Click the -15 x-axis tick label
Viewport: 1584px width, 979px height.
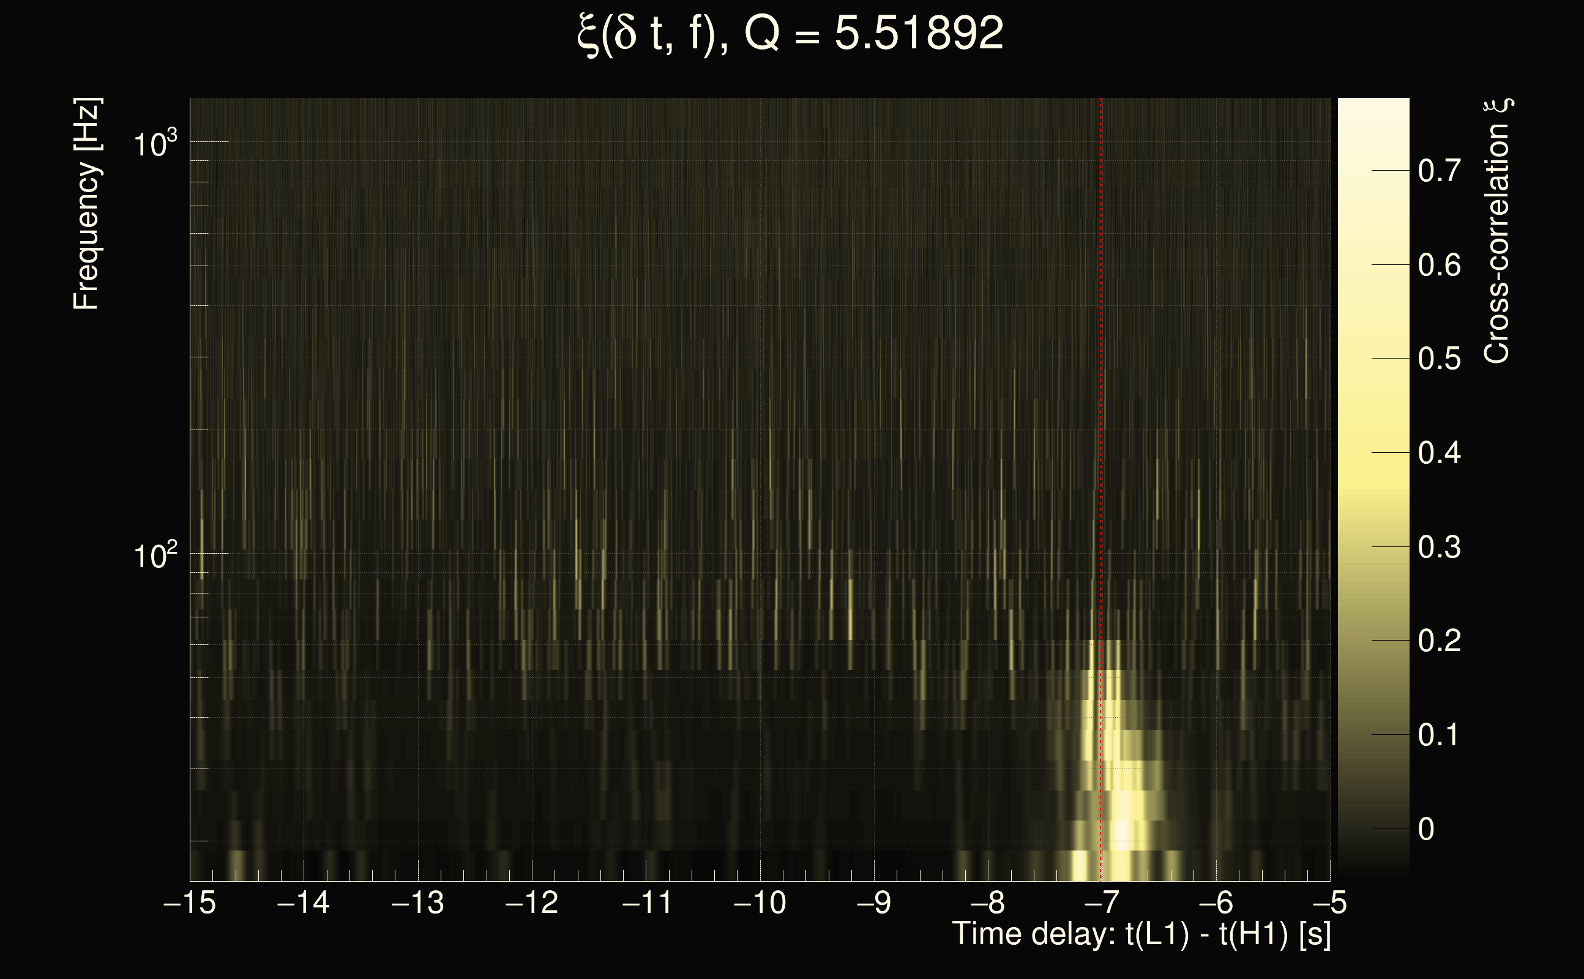[190, 903]
